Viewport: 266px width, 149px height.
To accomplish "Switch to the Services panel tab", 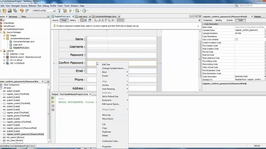I will [13, 17].
